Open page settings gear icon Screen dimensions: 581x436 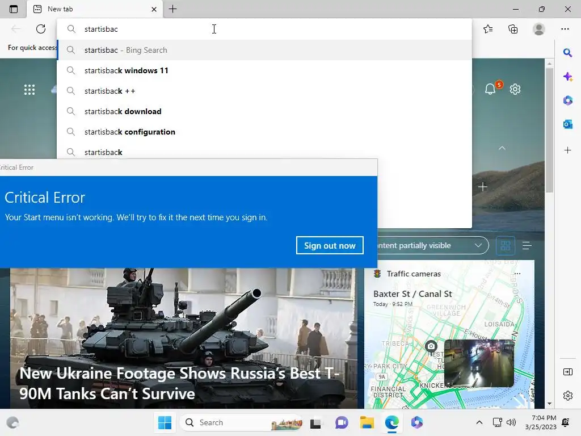(515, 89)
